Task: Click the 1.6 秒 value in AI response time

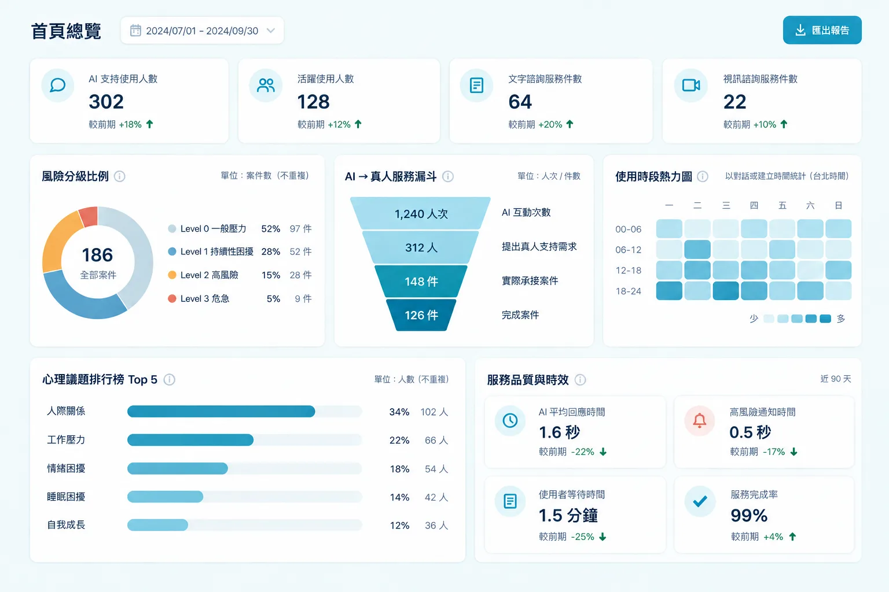Action: 559,432
